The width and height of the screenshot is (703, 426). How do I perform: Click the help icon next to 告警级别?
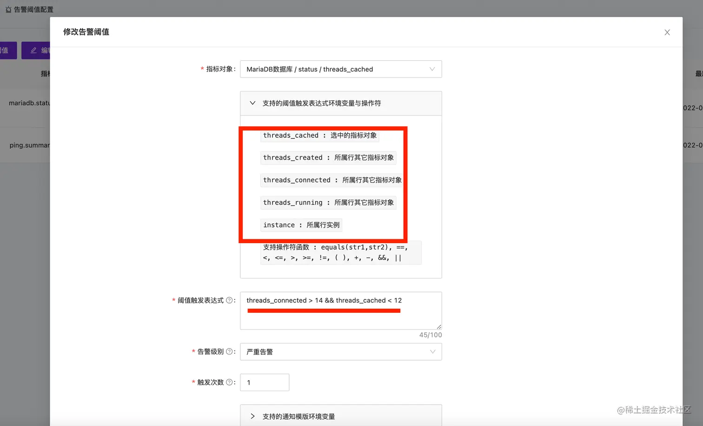click(230, 352)
